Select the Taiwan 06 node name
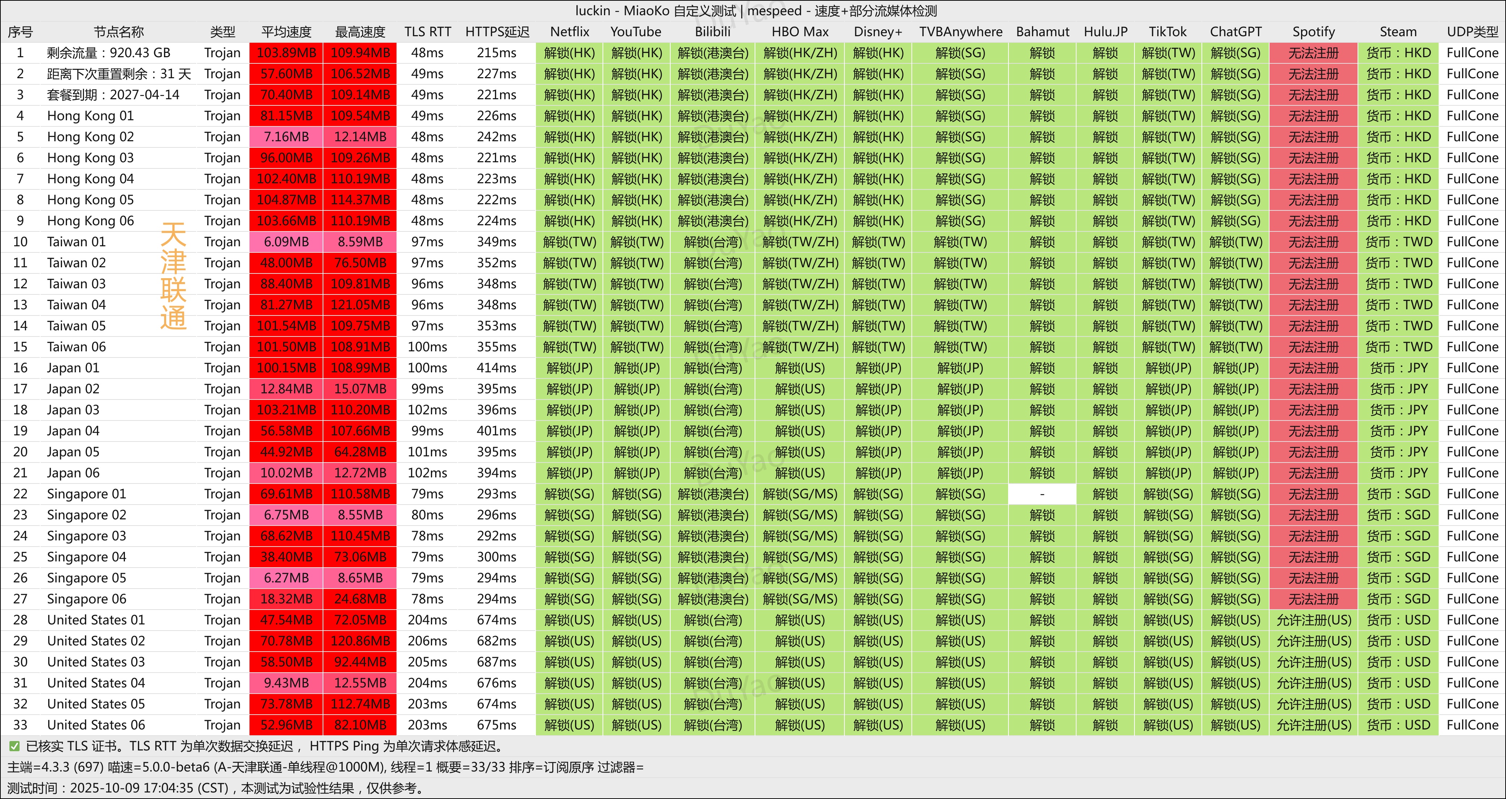Viewport: 1506px width, 799px height. 76,347
